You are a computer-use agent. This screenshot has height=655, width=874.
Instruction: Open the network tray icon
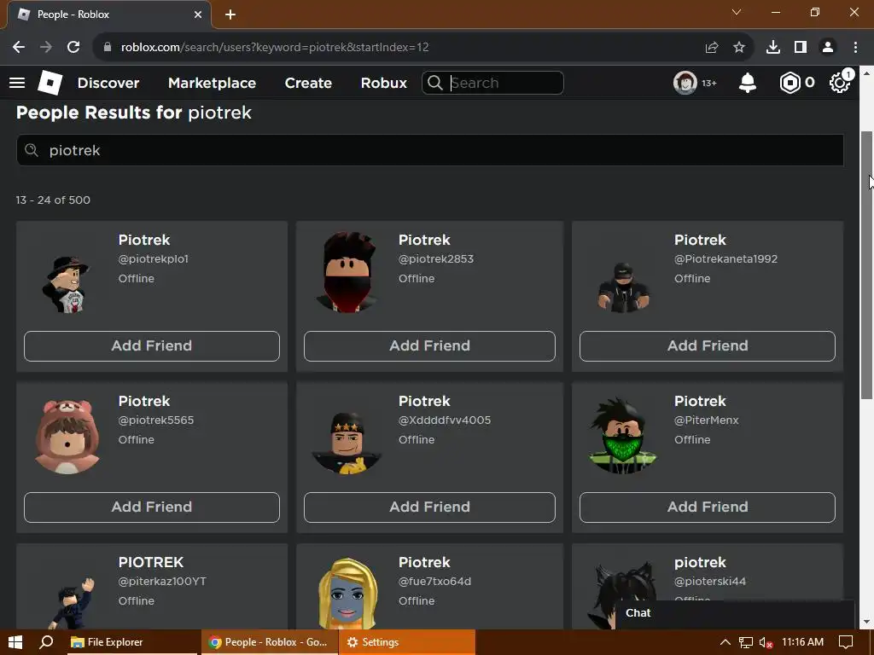click(746, 643)
